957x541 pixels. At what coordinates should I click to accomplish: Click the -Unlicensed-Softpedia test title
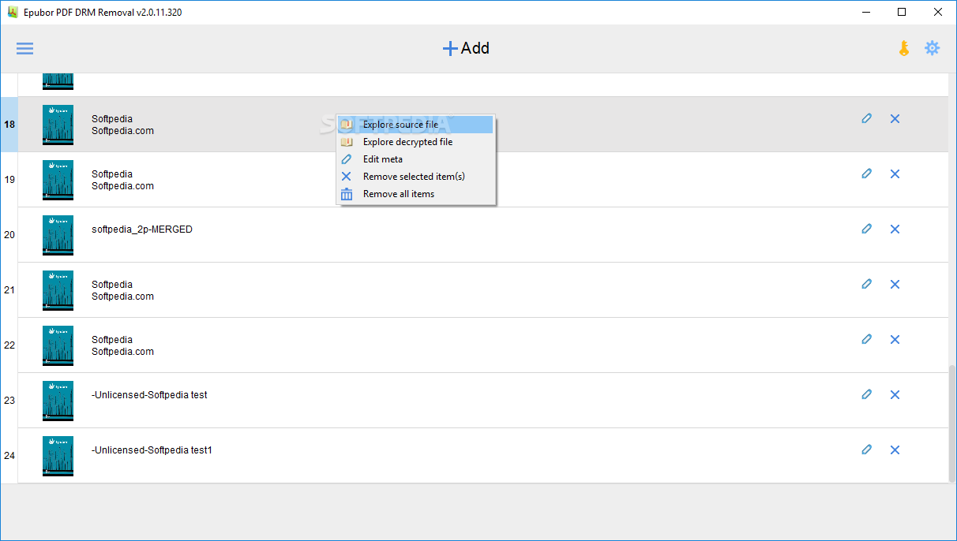[x=149, y=395]
